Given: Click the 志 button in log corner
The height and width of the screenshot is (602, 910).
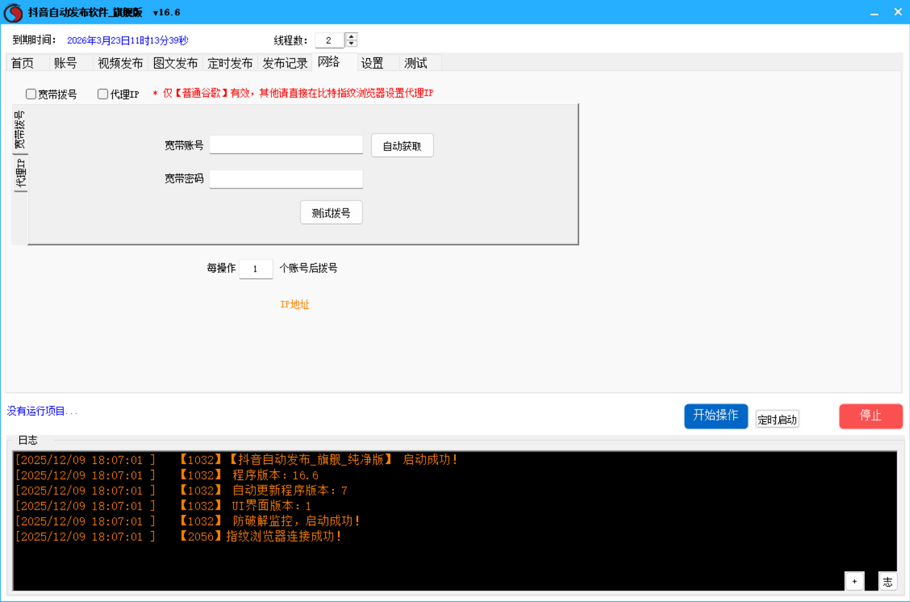Looking at the screenshot, I should 887,581.
